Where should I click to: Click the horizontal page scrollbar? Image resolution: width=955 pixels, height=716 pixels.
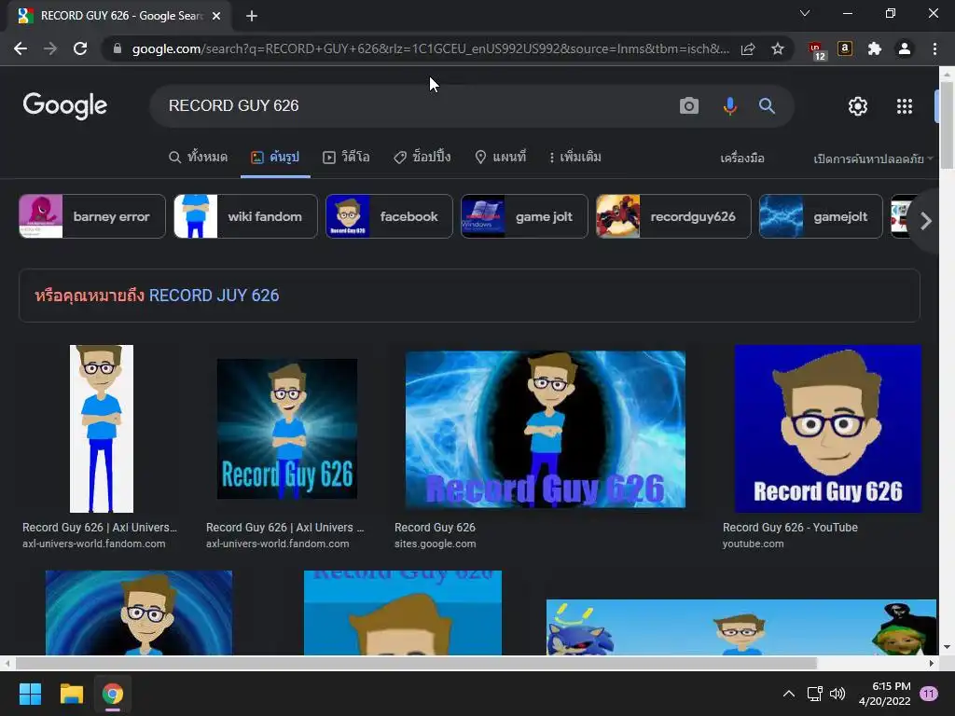[416, 663]
